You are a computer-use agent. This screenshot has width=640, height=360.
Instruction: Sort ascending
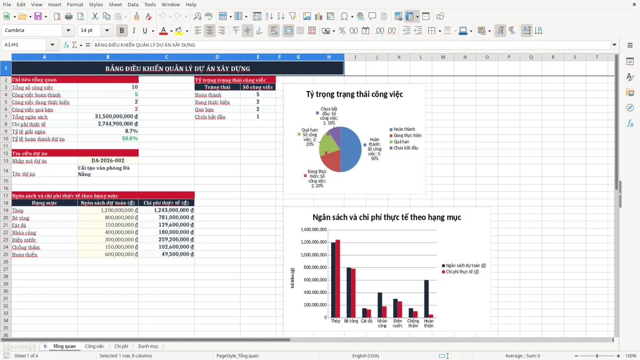(x=269, y=17)
